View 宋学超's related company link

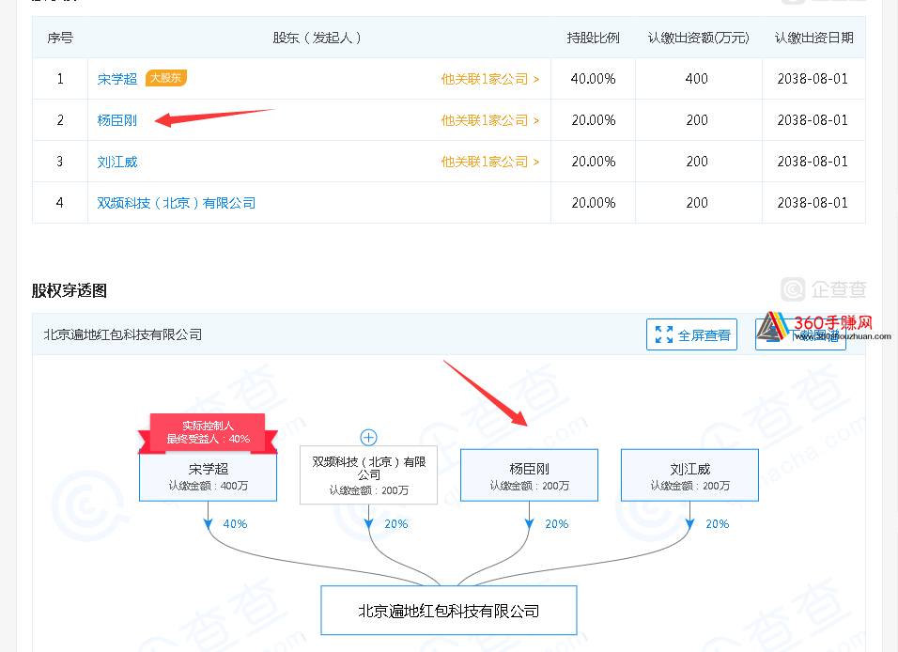point(490,79)
